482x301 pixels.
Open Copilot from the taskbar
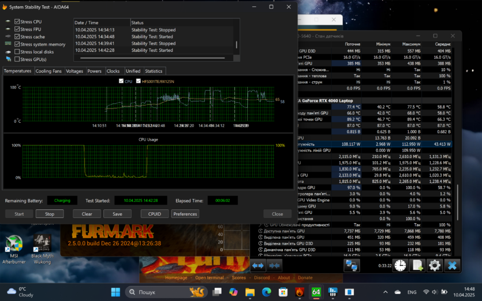(x=234, y=292)
